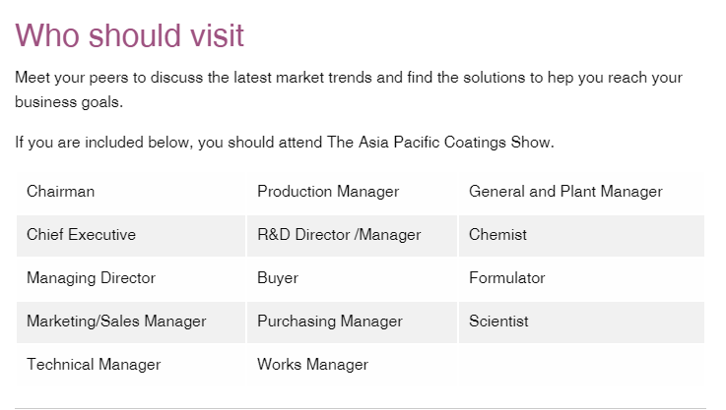Select the Chairman table cell
Screen dimensions: 726x410
pos(61,192)
